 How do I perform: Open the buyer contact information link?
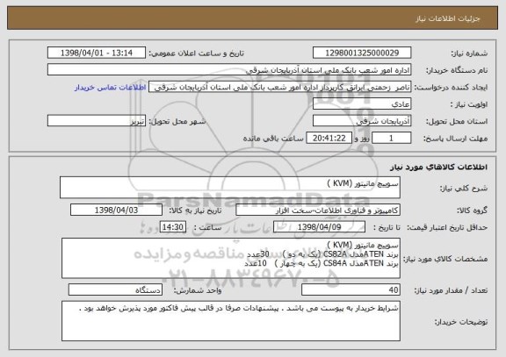(111, 88)
